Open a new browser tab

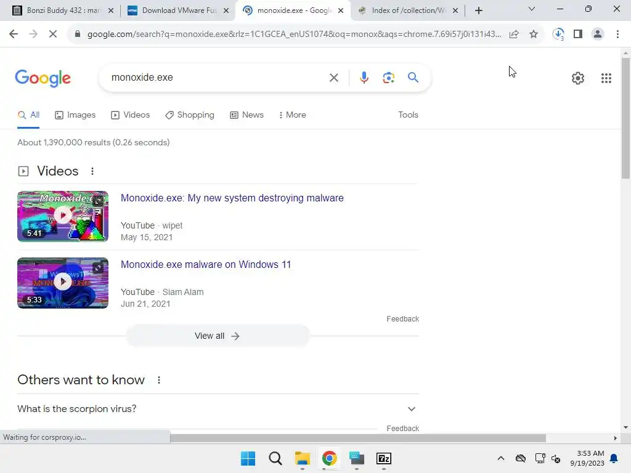pyautogui.click(x=478, y=10)
